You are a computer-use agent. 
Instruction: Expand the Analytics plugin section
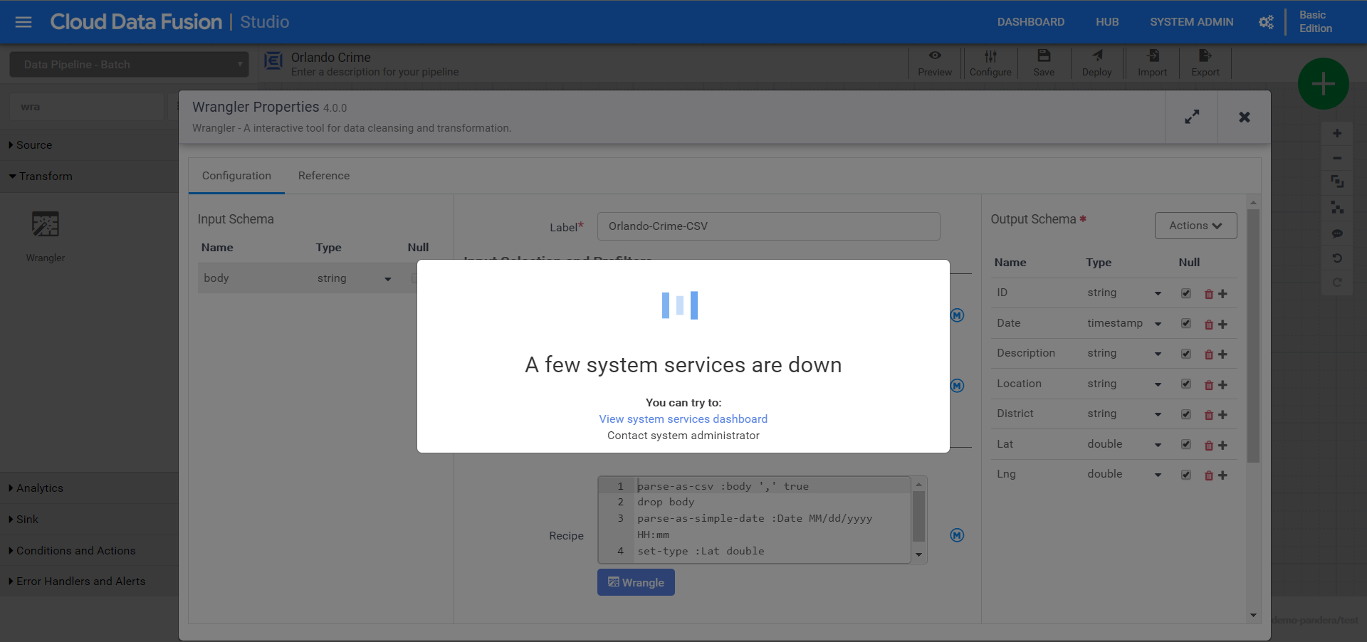(x=40, y=488)
